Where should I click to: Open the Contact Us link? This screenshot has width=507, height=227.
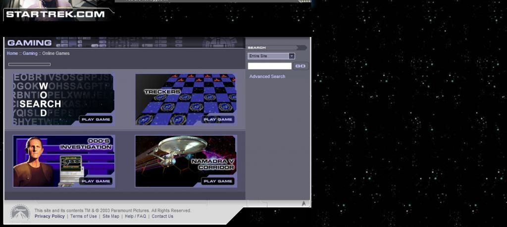(x=162, y=216)
